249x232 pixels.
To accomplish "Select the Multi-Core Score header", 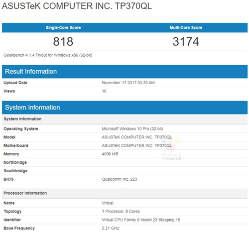I will 186,27.
